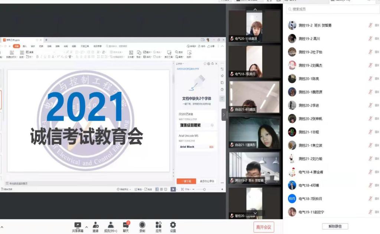The width and height of the screenshot is (380, 234).
Task: Collapse the video strip using side arrow handle
Action: pyautogui.click(x=224, y=115)
